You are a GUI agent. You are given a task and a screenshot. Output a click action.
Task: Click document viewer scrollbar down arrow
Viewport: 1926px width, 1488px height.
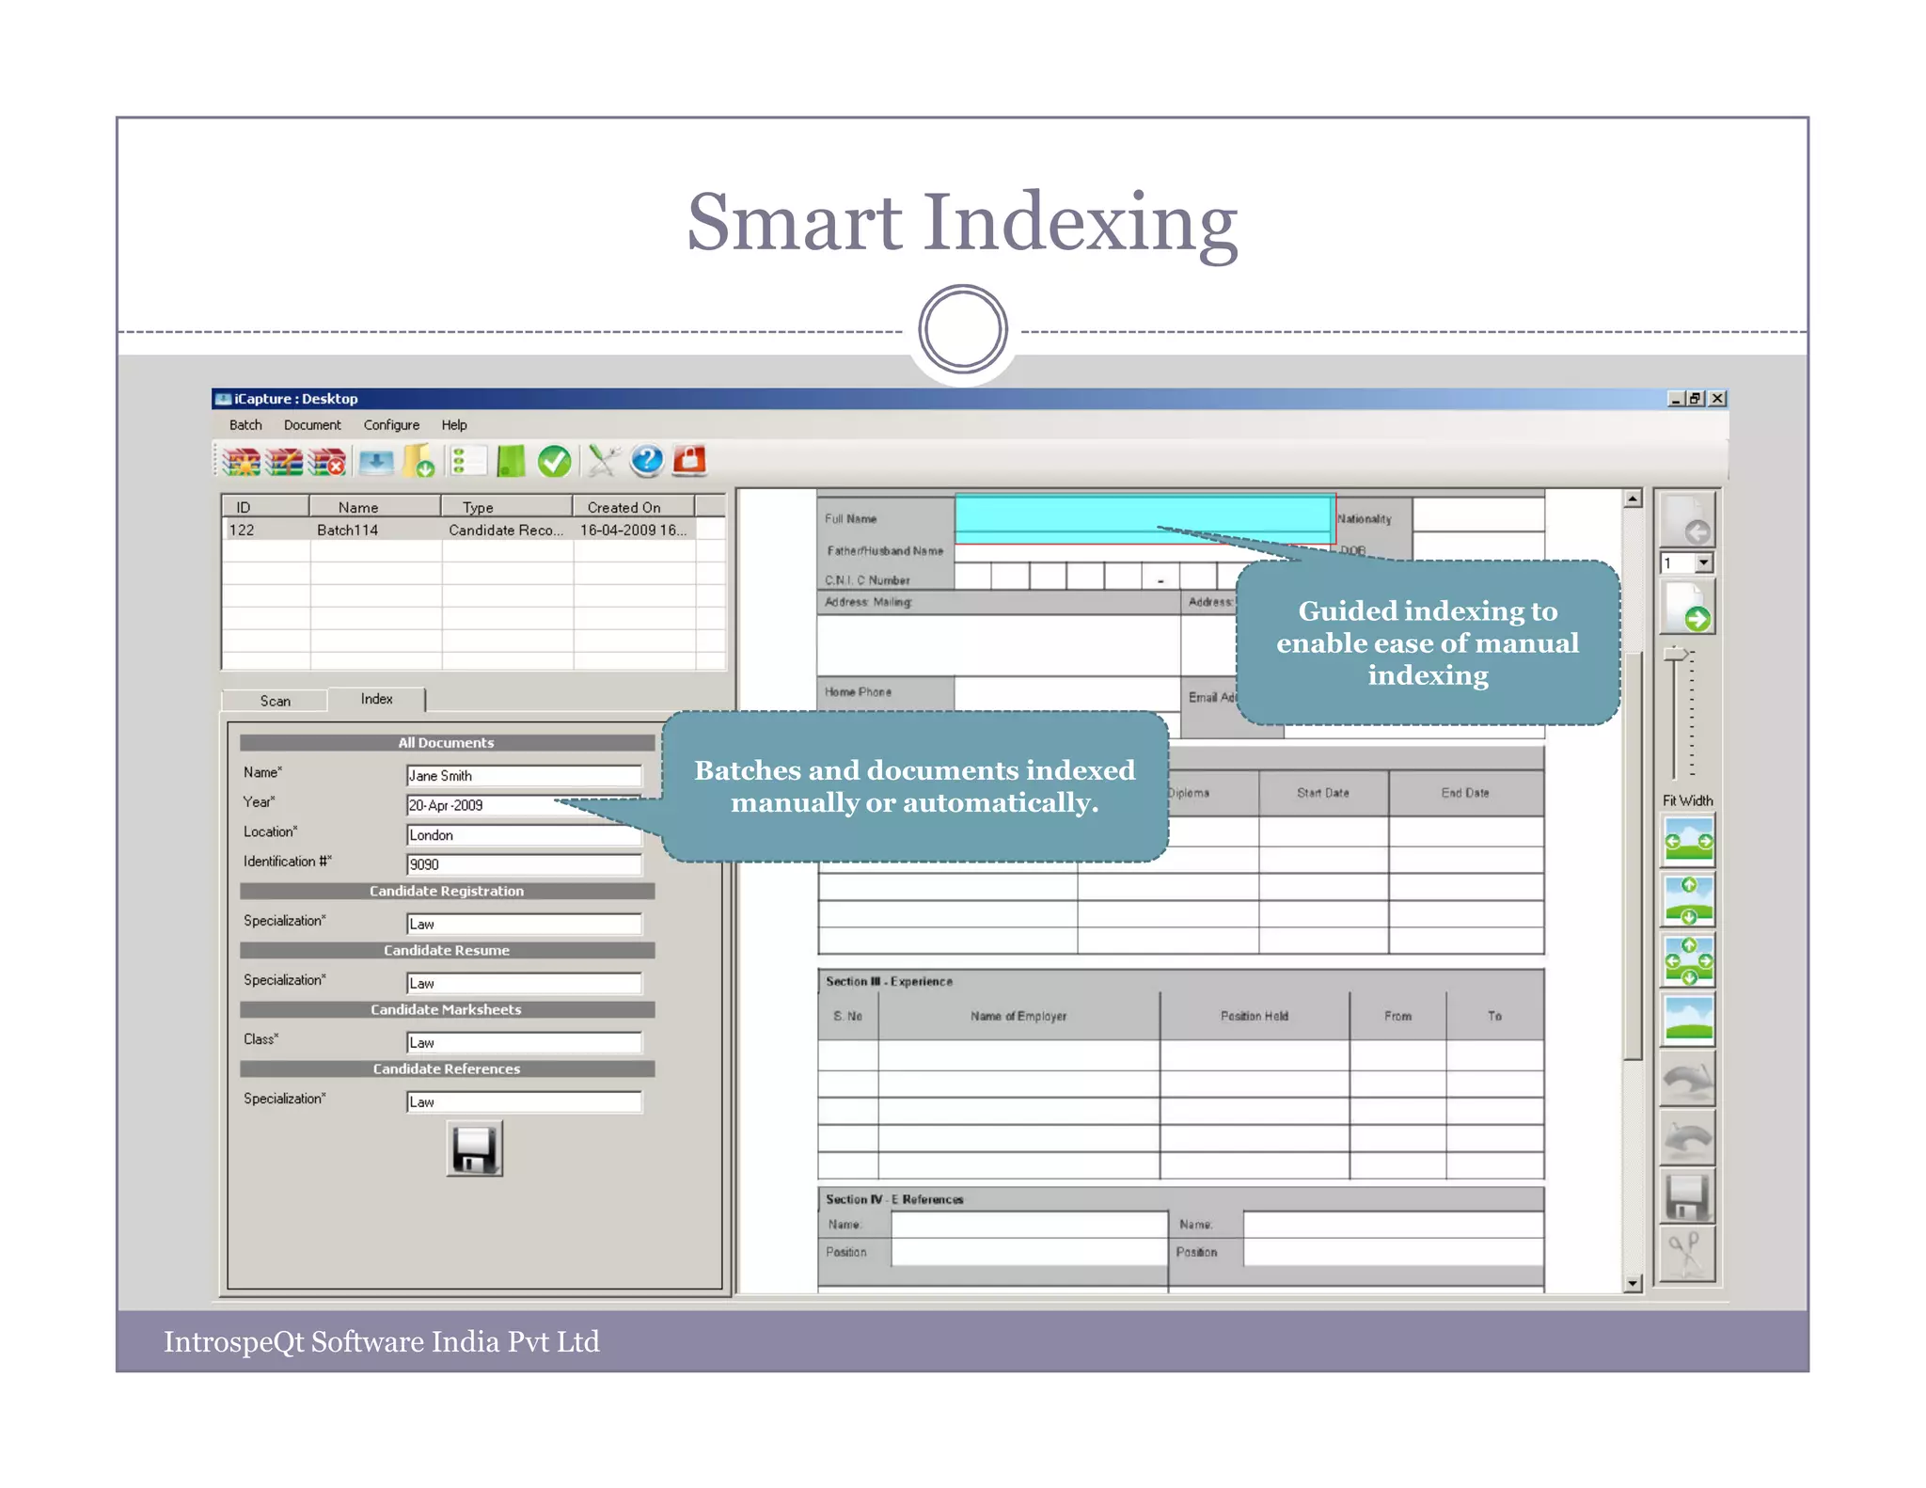[x=1634, y=1283]
